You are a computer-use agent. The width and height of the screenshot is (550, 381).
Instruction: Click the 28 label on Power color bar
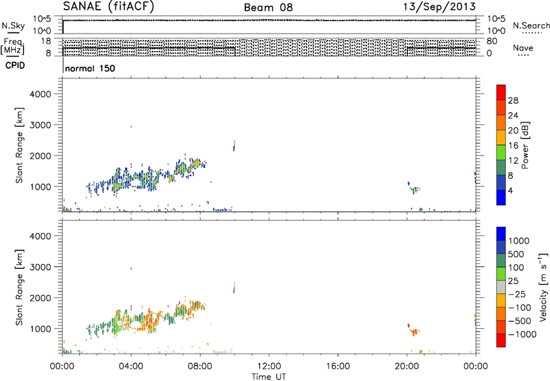click(513, 100)
